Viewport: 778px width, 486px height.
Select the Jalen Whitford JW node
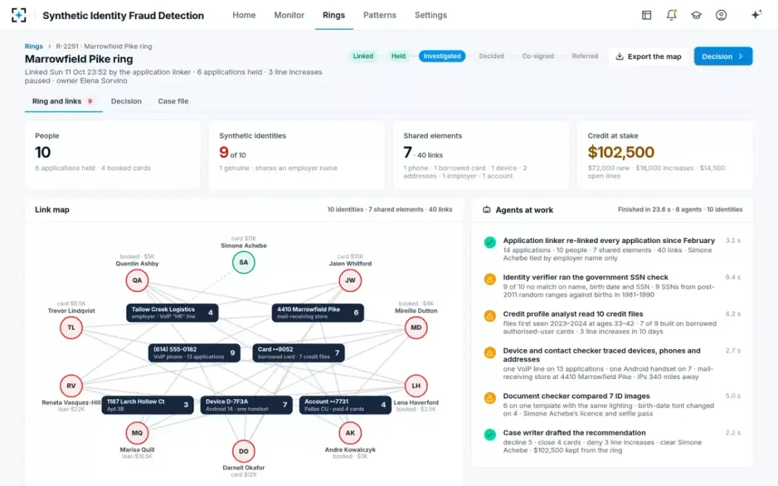(350, 281)
